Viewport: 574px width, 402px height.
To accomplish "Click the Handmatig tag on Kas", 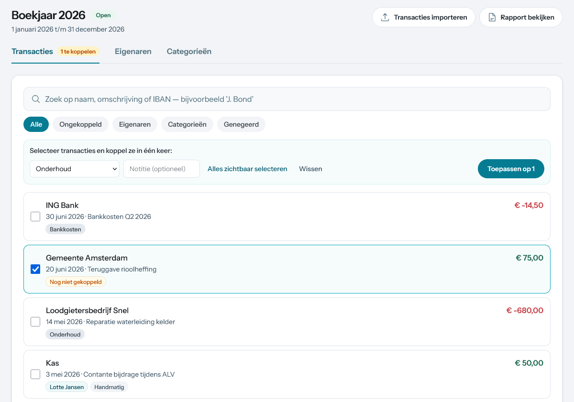I will (109, 387).
